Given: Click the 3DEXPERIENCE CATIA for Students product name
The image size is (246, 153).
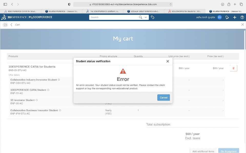Looking at the screenshot, I should [x=32, y=67].
